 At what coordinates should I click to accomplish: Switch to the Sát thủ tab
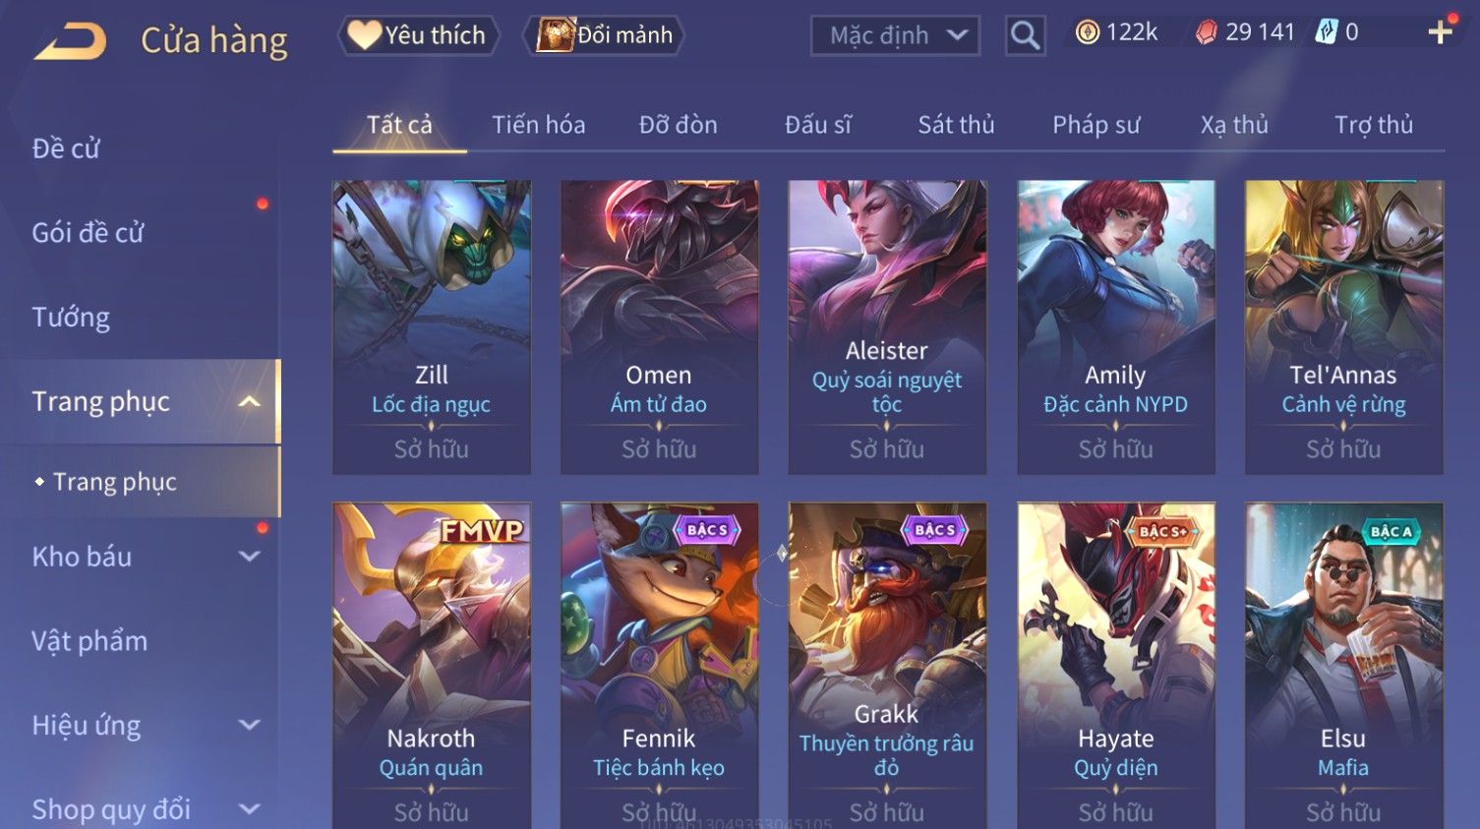(956, 125)
